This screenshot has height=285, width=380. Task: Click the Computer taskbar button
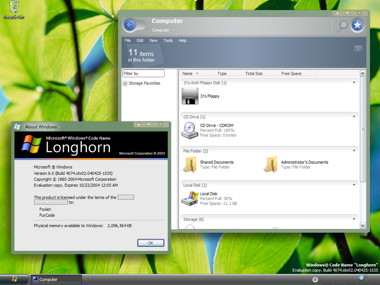56,279
